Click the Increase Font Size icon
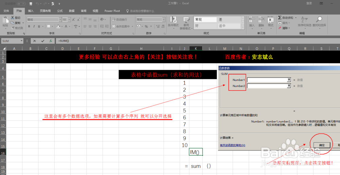340x175 pixels. tap(73, 19)
